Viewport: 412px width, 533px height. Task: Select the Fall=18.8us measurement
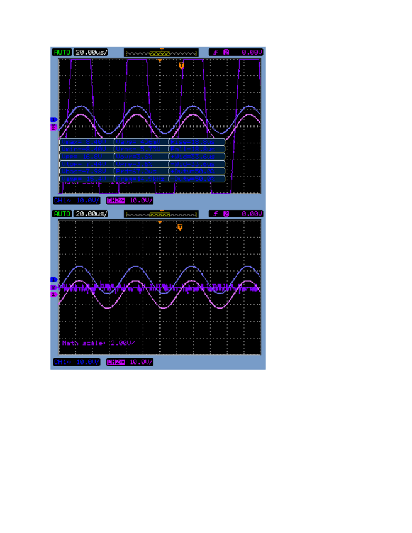coord(197,149)
